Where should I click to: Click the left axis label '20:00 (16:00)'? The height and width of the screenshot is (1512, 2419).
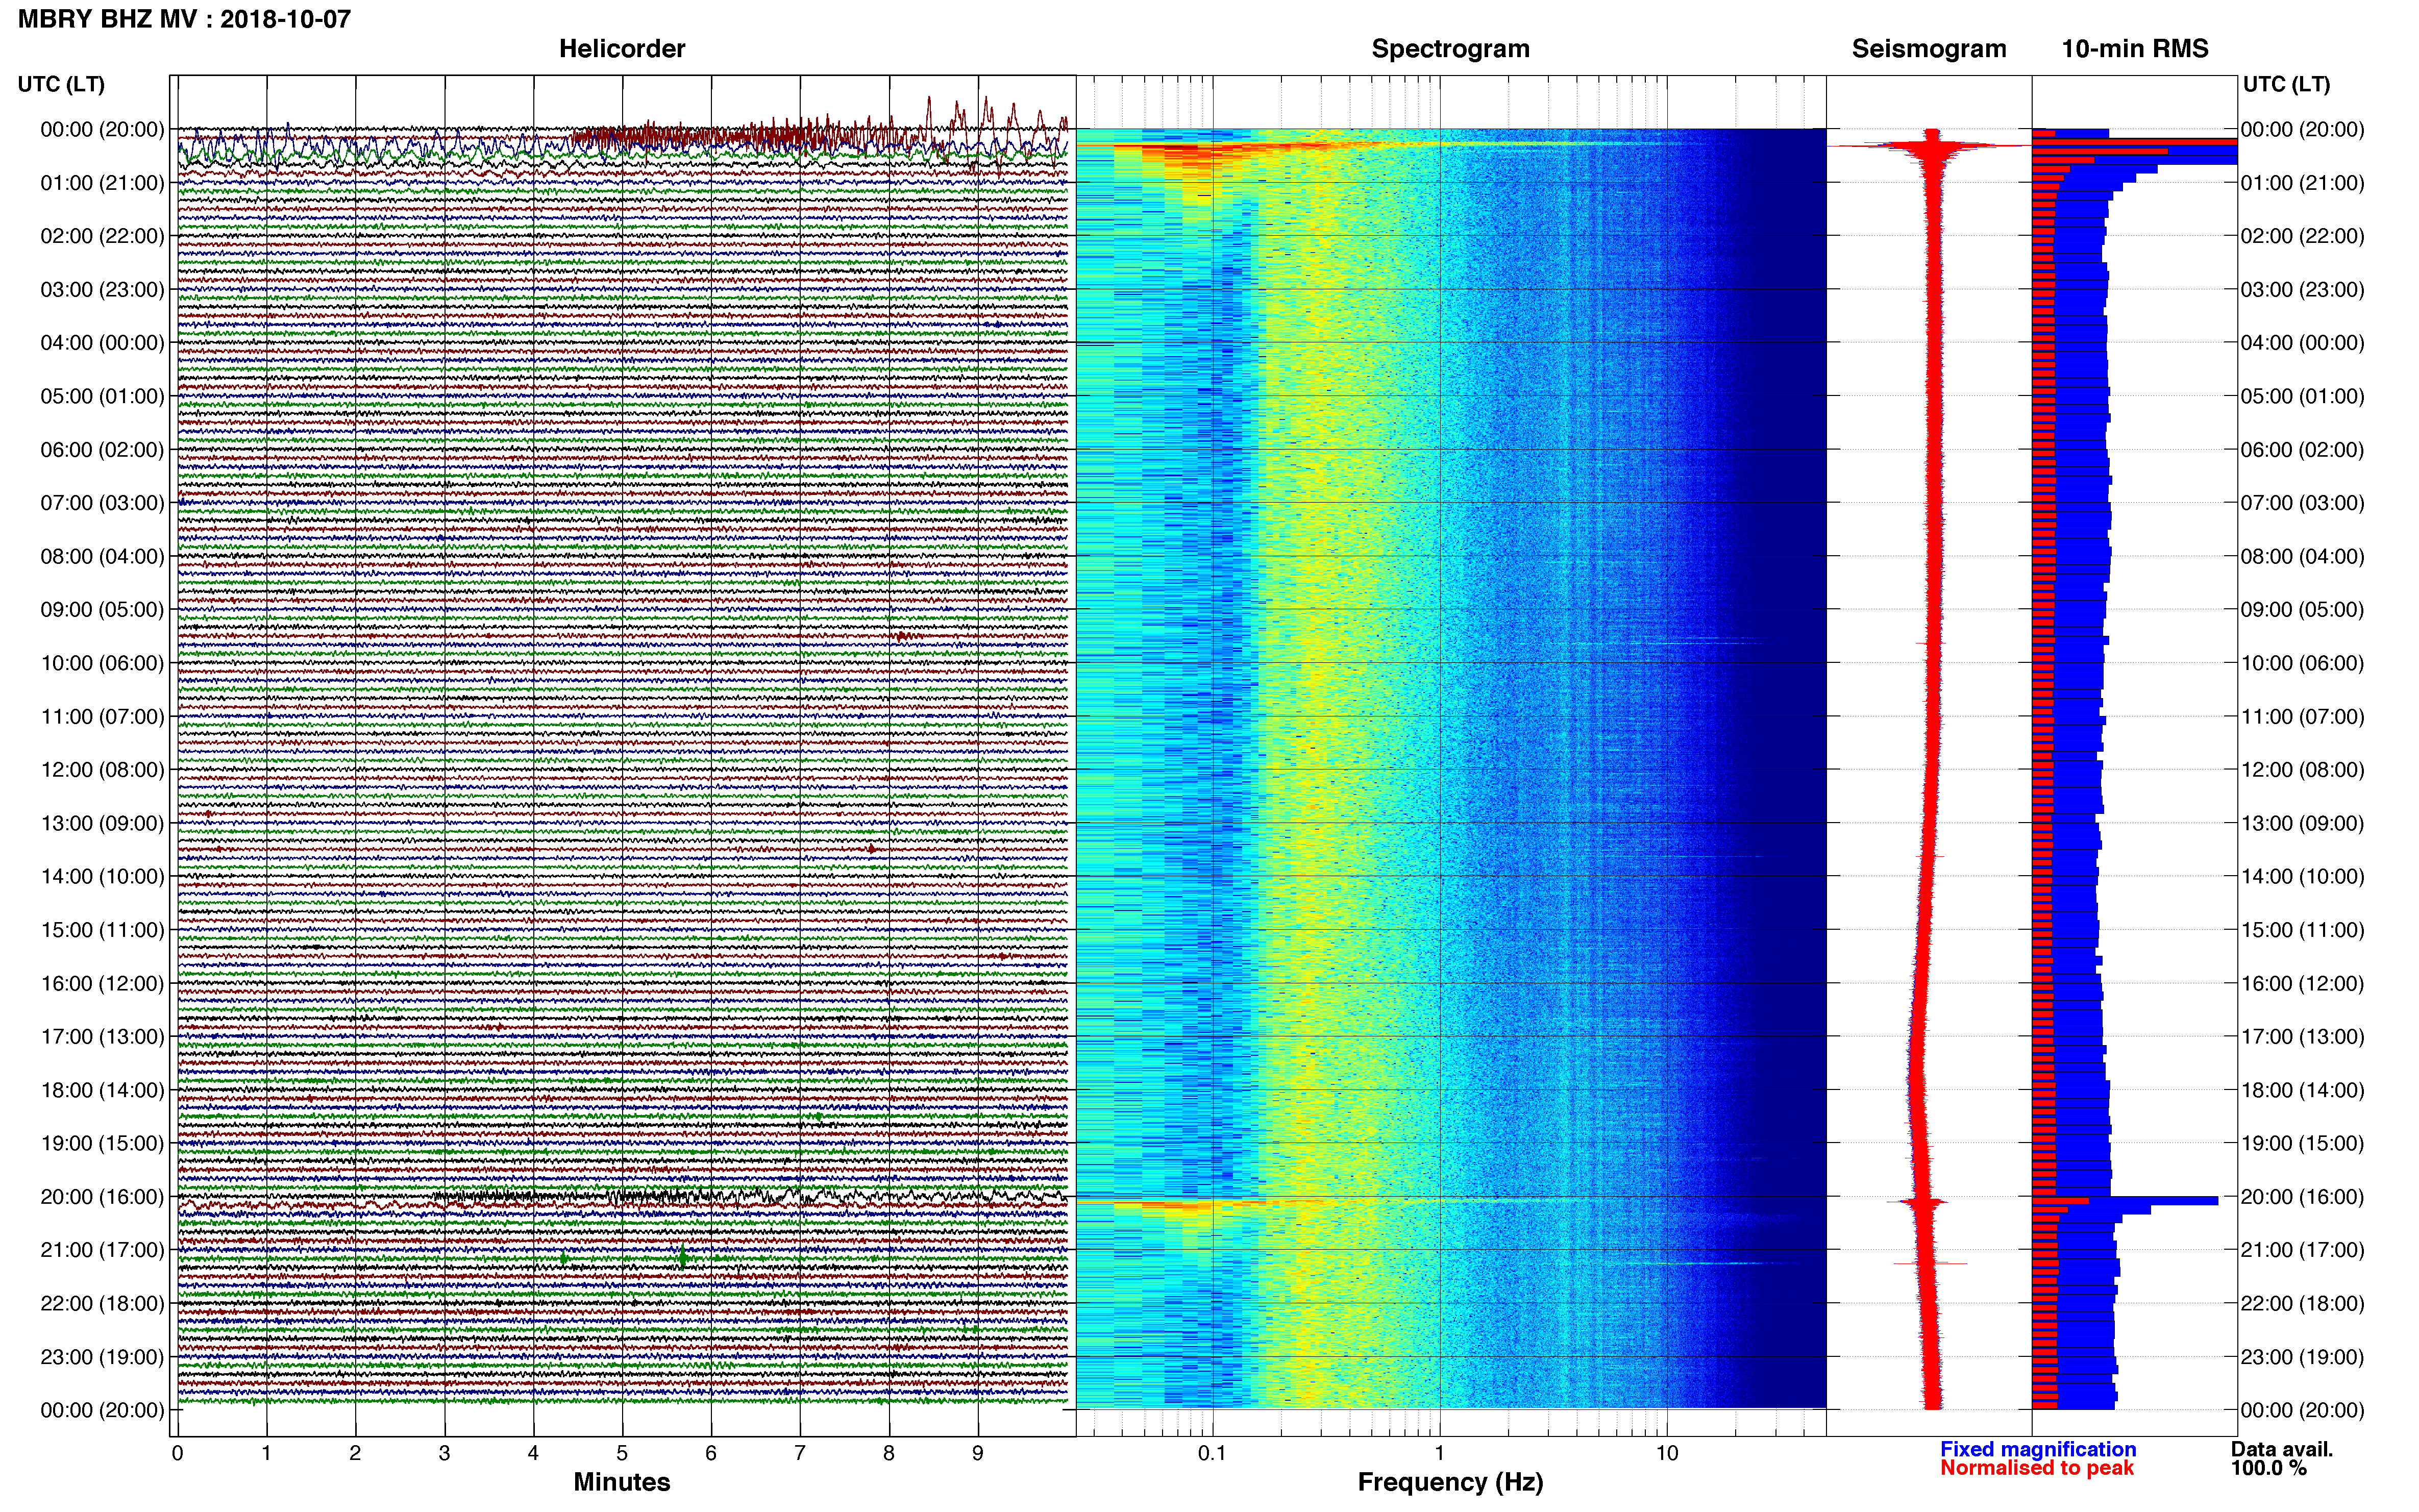coord(102,1197)
